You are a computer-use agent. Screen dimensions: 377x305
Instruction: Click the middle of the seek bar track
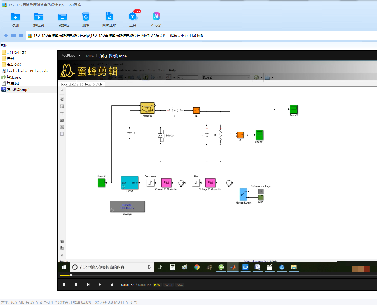tap(218, 275)
